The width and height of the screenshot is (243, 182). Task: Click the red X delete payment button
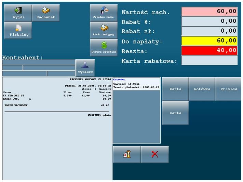[155, 154]
